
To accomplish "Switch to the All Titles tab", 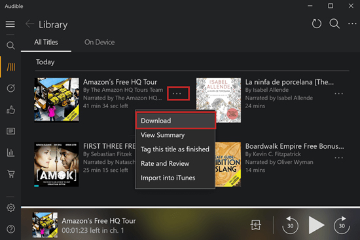I will [x=46, y=43].
